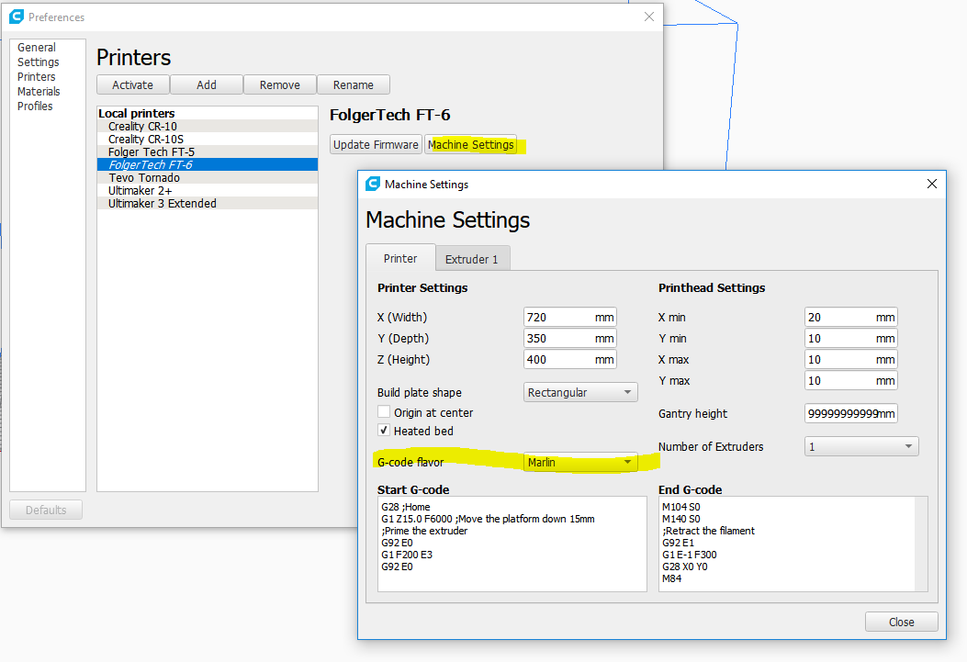Screen dimensions: 967x662
Task: Click the Cura icon in Machine Settings title bar
Action: click(x=373, y=184)
